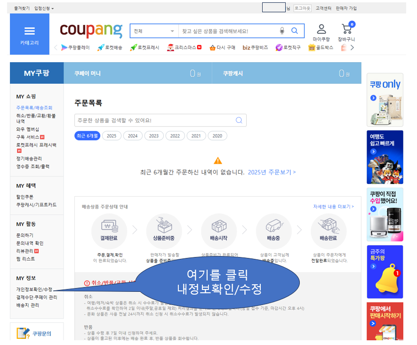Open 결제수단·쿠페이 관리 link
This screenshot has width=417, height=345.
point(37,297)
